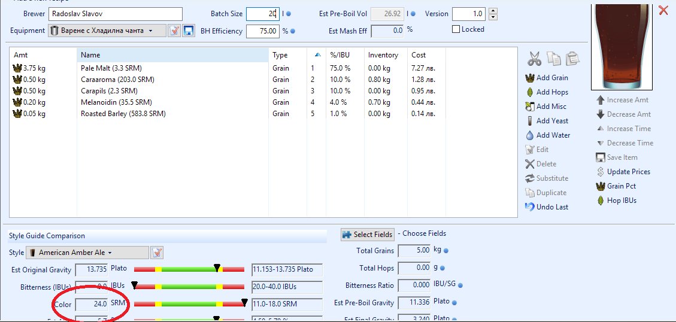
Task: Open the Hop IBUs adjustment tool
Action: pyautogui.click(x=601, y=201)
